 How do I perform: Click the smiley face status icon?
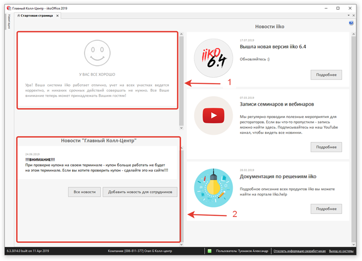click(x=97, y=51)
